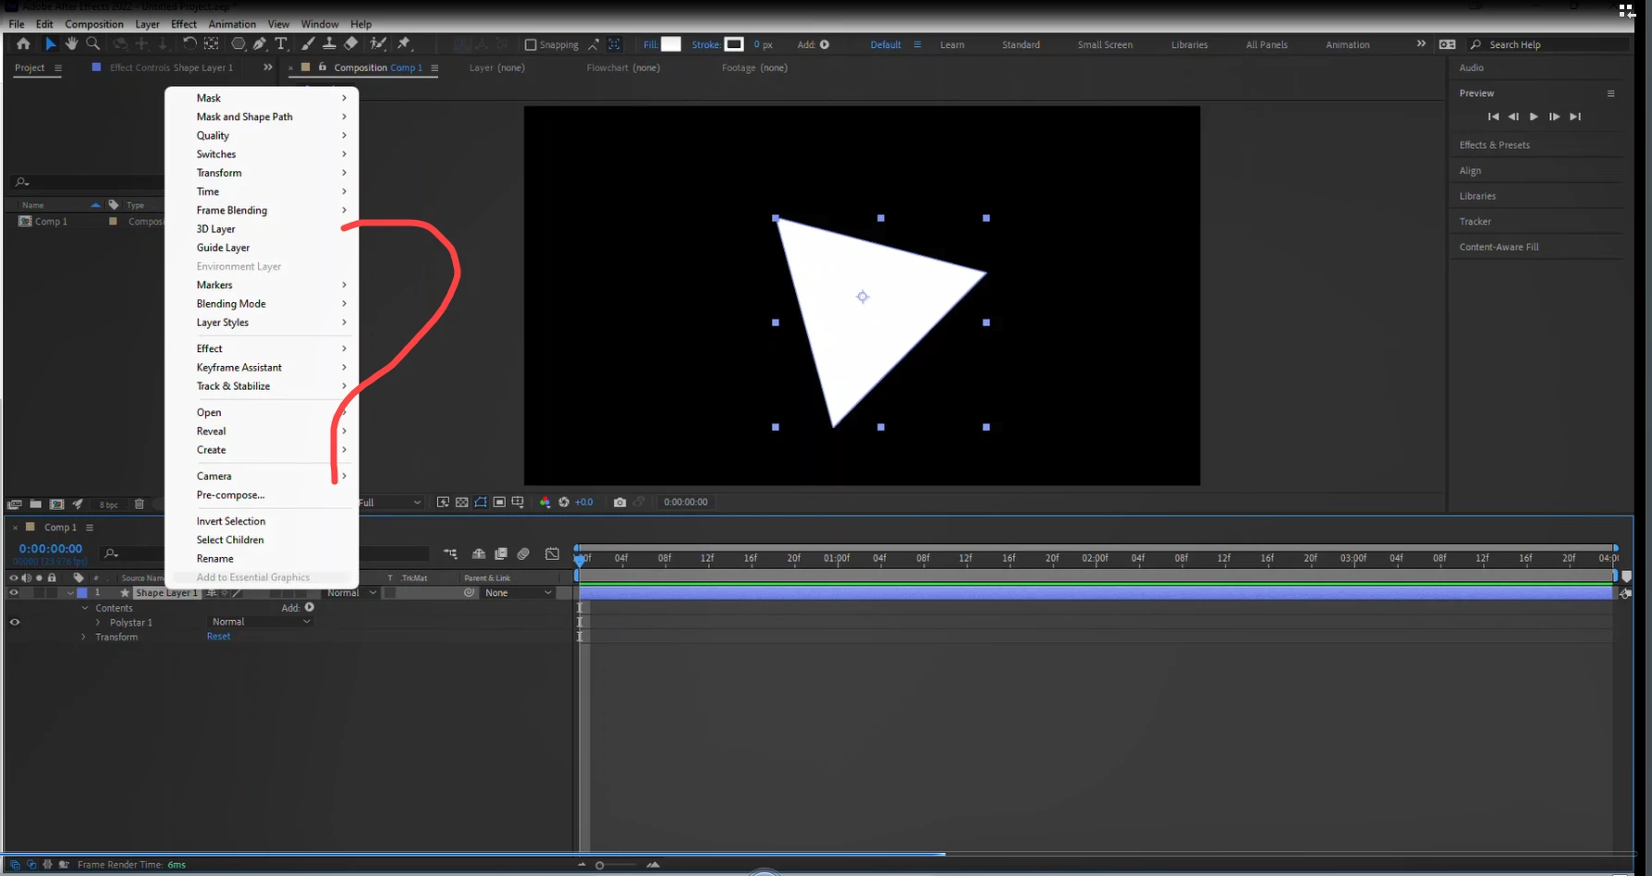The image size is (1652, 876).
Task: Select the Rotation tool
Action: click(x=190, y=43)
